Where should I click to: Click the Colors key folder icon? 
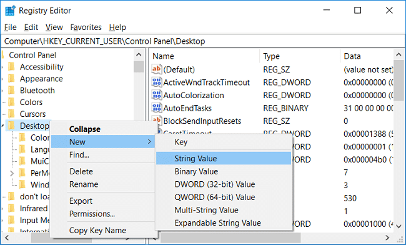coord(11,102)
